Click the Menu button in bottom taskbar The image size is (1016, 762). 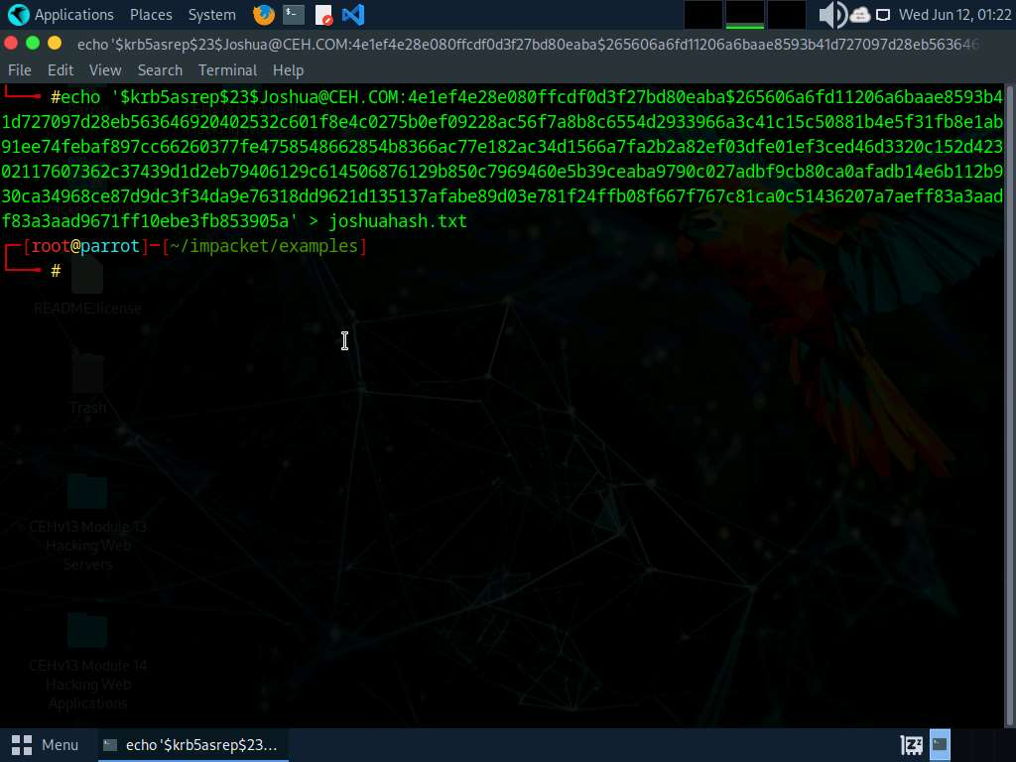click(46, 744)
